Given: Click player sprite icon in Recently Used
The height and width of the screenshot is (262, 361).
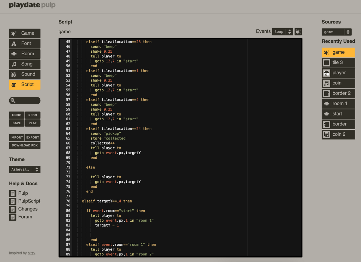Looking at the screenshot, I should [x=326, y=73].
